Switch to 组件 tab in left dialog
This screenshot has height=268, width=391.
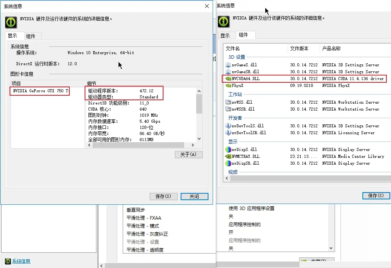33,36
